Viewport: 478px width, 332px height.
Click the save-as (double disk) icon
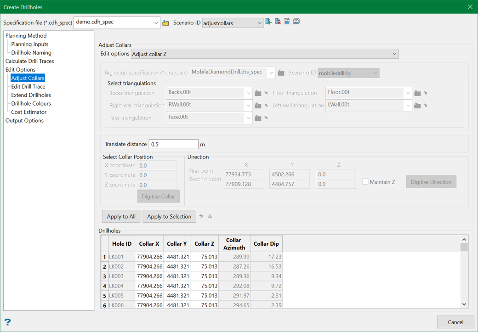tap(296, 22)
